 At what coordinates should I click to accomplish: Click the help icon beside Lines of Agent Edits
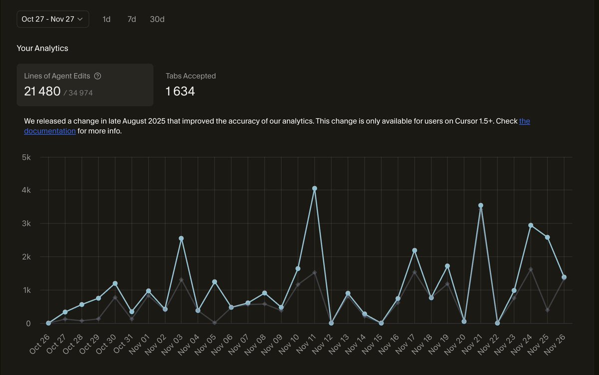click(x=98, y=76)
